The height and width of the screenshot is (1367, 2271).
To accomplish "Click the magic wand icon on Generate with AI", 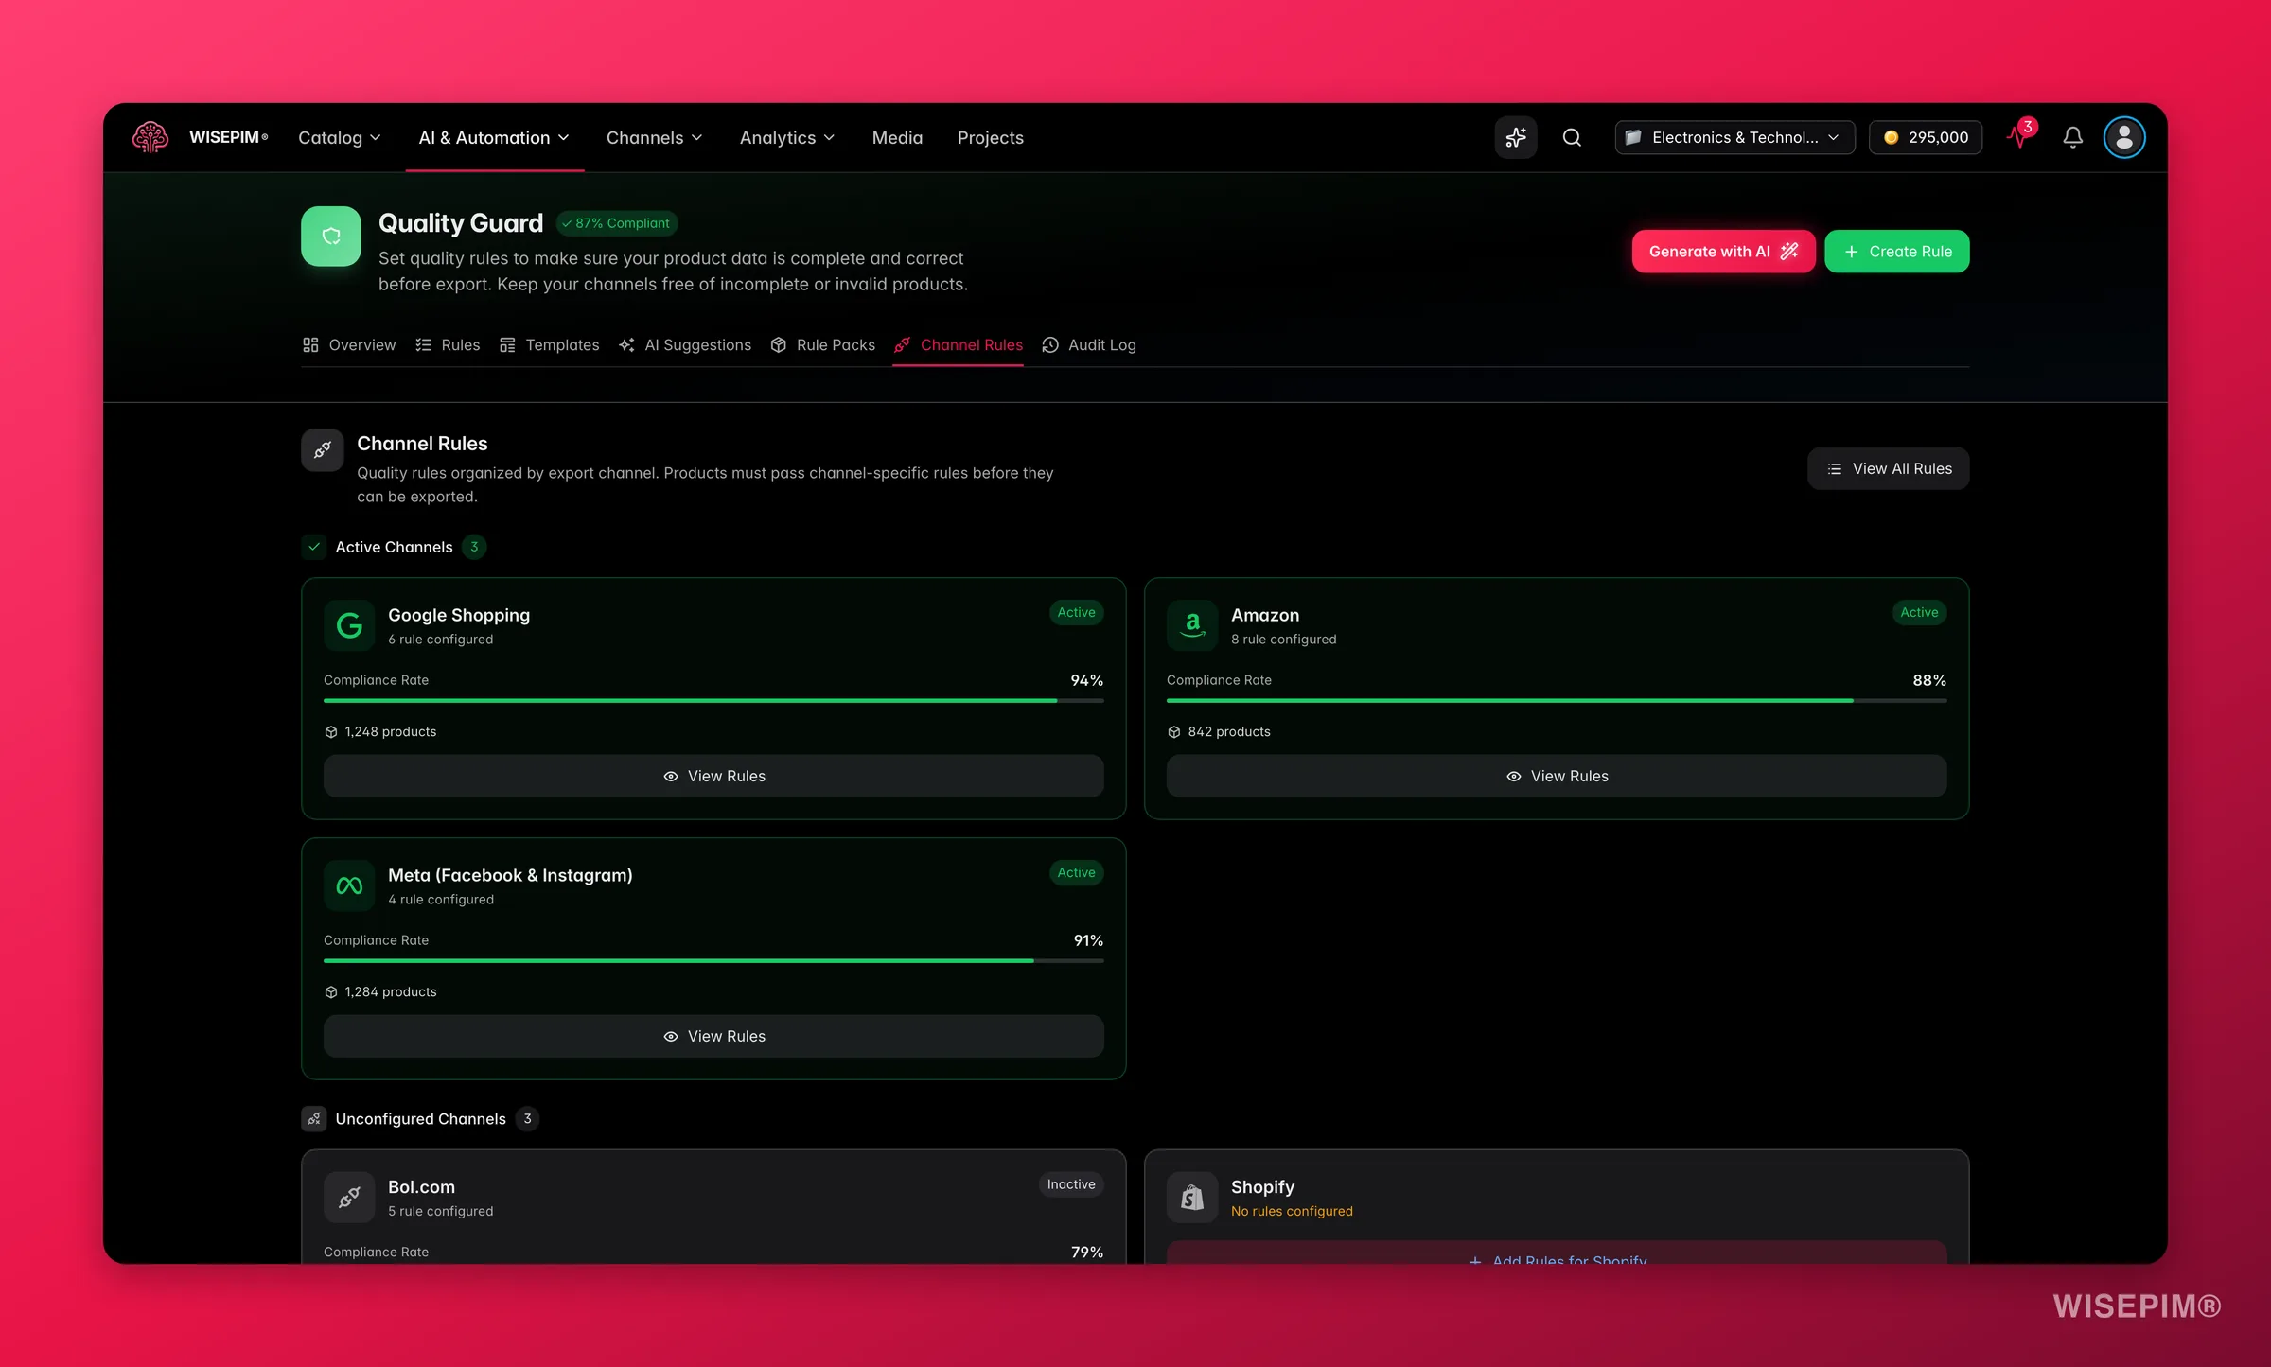I will (1789, 251).
